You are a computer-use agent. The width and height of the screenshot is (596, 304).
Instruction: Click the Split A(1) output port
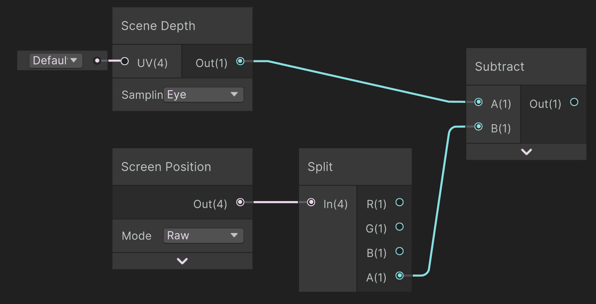[x=400, y=276]
